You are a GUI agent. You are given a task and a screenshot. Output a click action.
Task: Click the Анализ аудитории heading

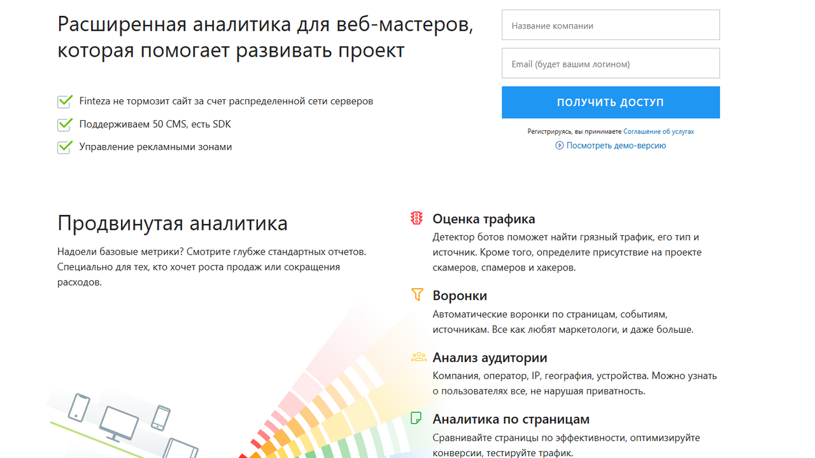[490, 358]
